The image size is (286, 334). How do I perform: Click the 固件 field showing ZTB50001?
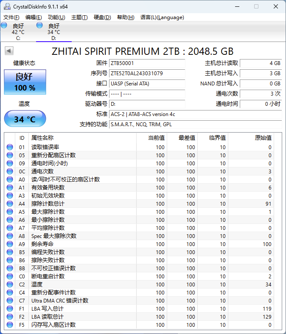pos(147,63)
